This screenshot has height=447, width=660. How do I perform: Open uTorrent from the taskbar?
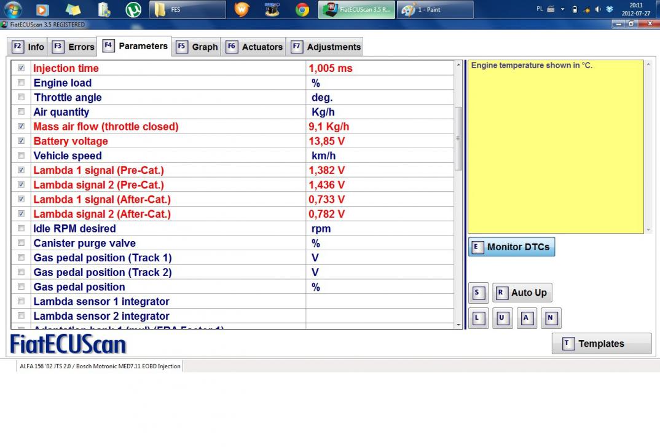(x=133, y=9)
